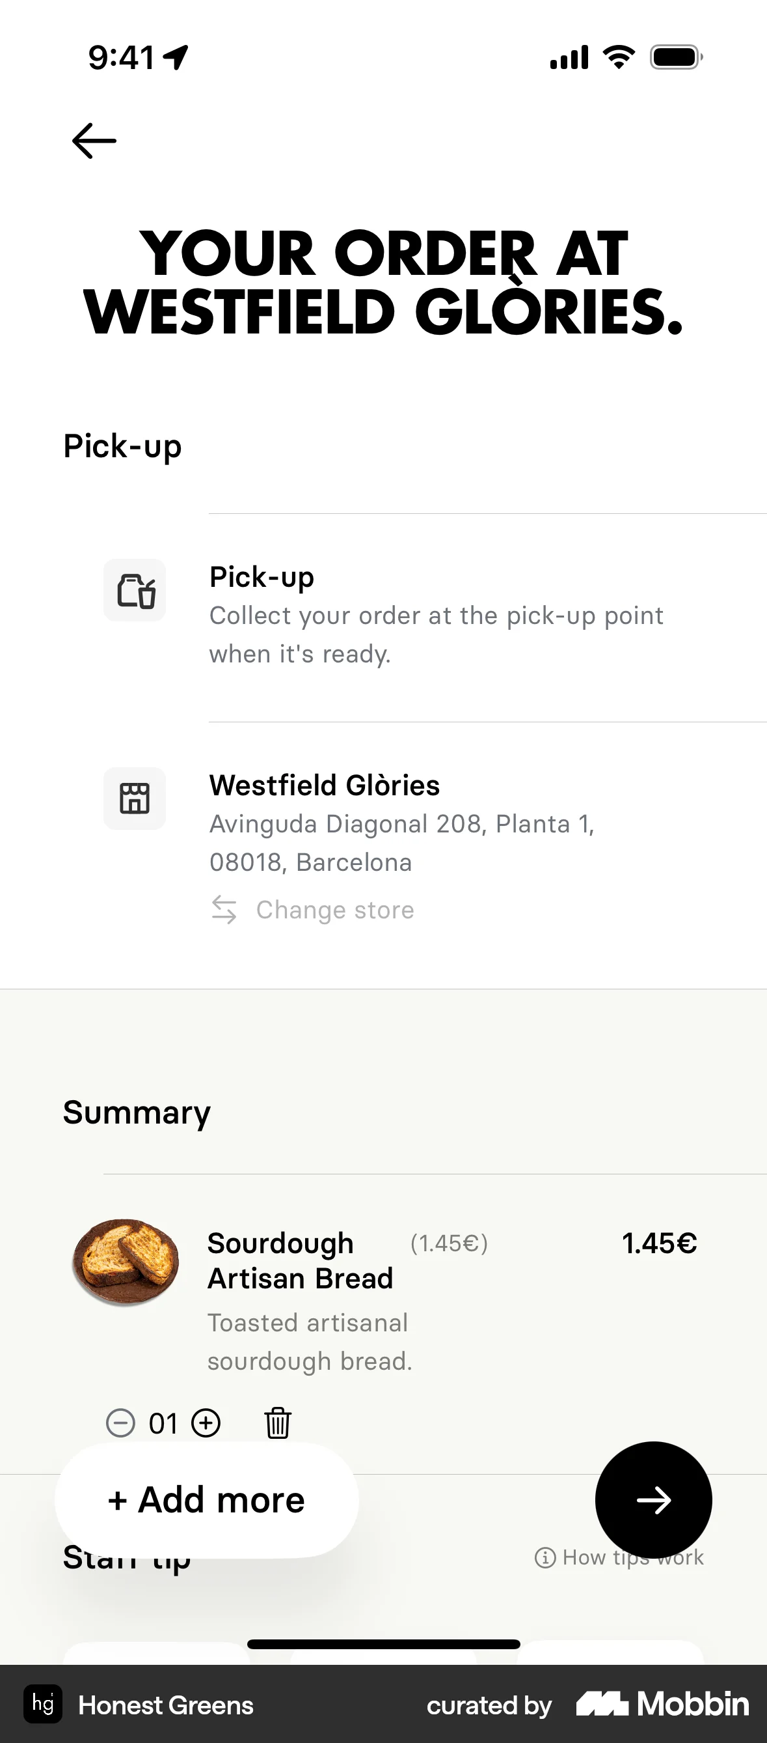Tap the Add more button
The width and height of the screenshot is (767, 1743).
[x=206, y=1499]
